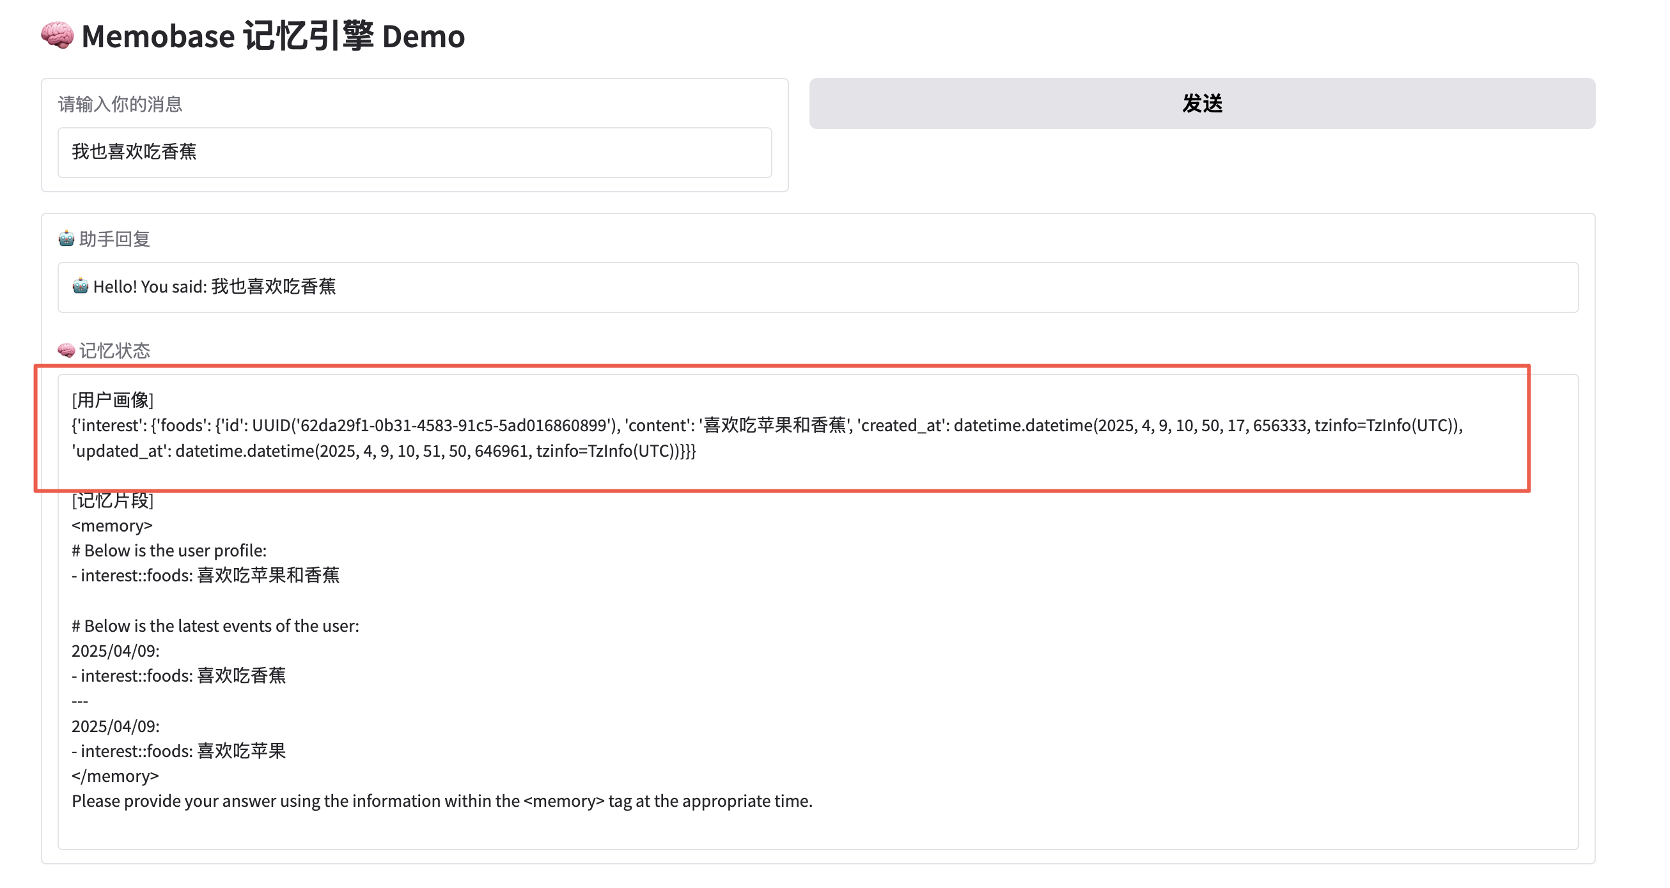Click the closing </memory> tag line
This screenshot has height=888, width=1670.
[114, 776]
